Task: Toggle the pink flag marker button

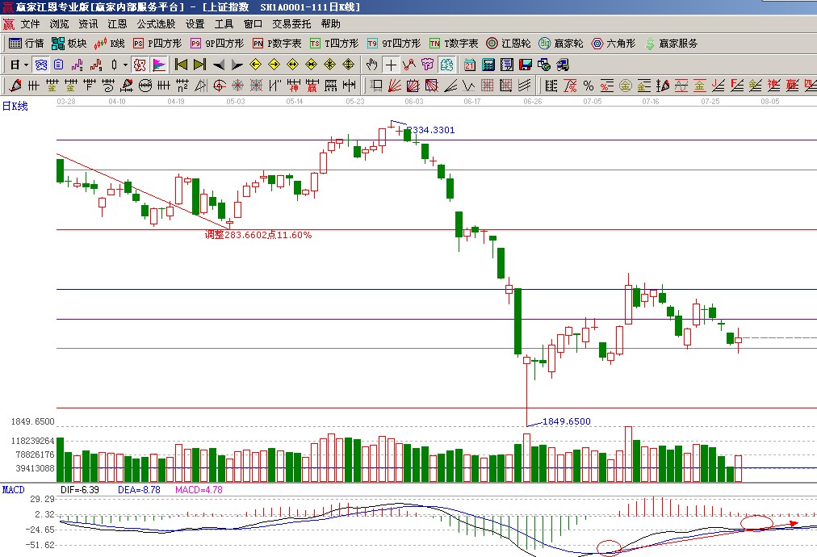Action: pyautogui.click(x=159, y=65)
